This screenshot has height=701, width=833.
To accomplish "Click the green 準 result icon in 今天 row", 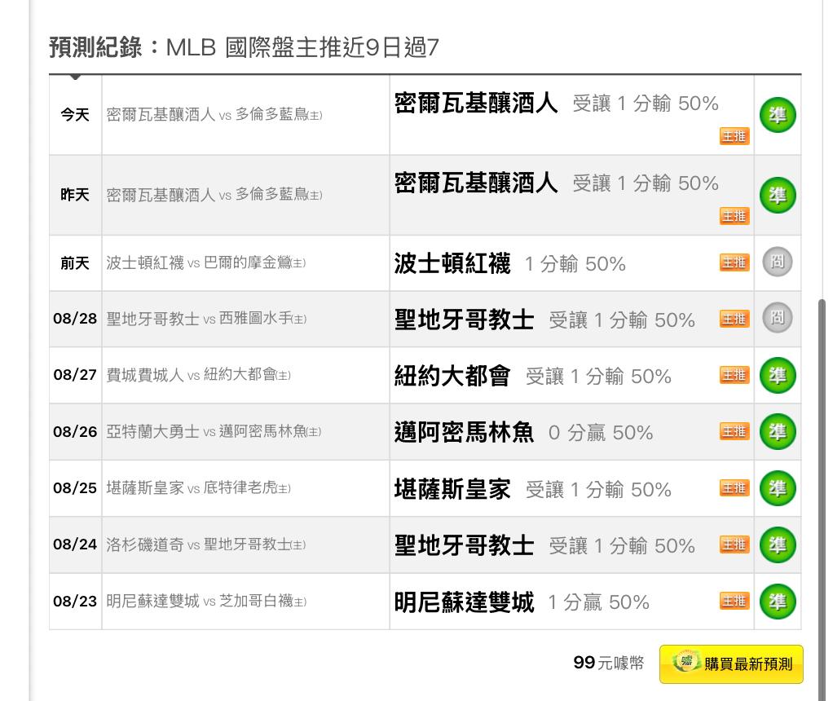I will tap(778, 115).
